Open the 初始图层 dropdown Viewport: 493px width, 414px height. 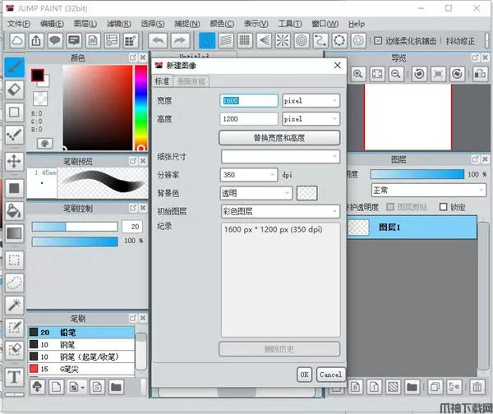tap(279, 211)
